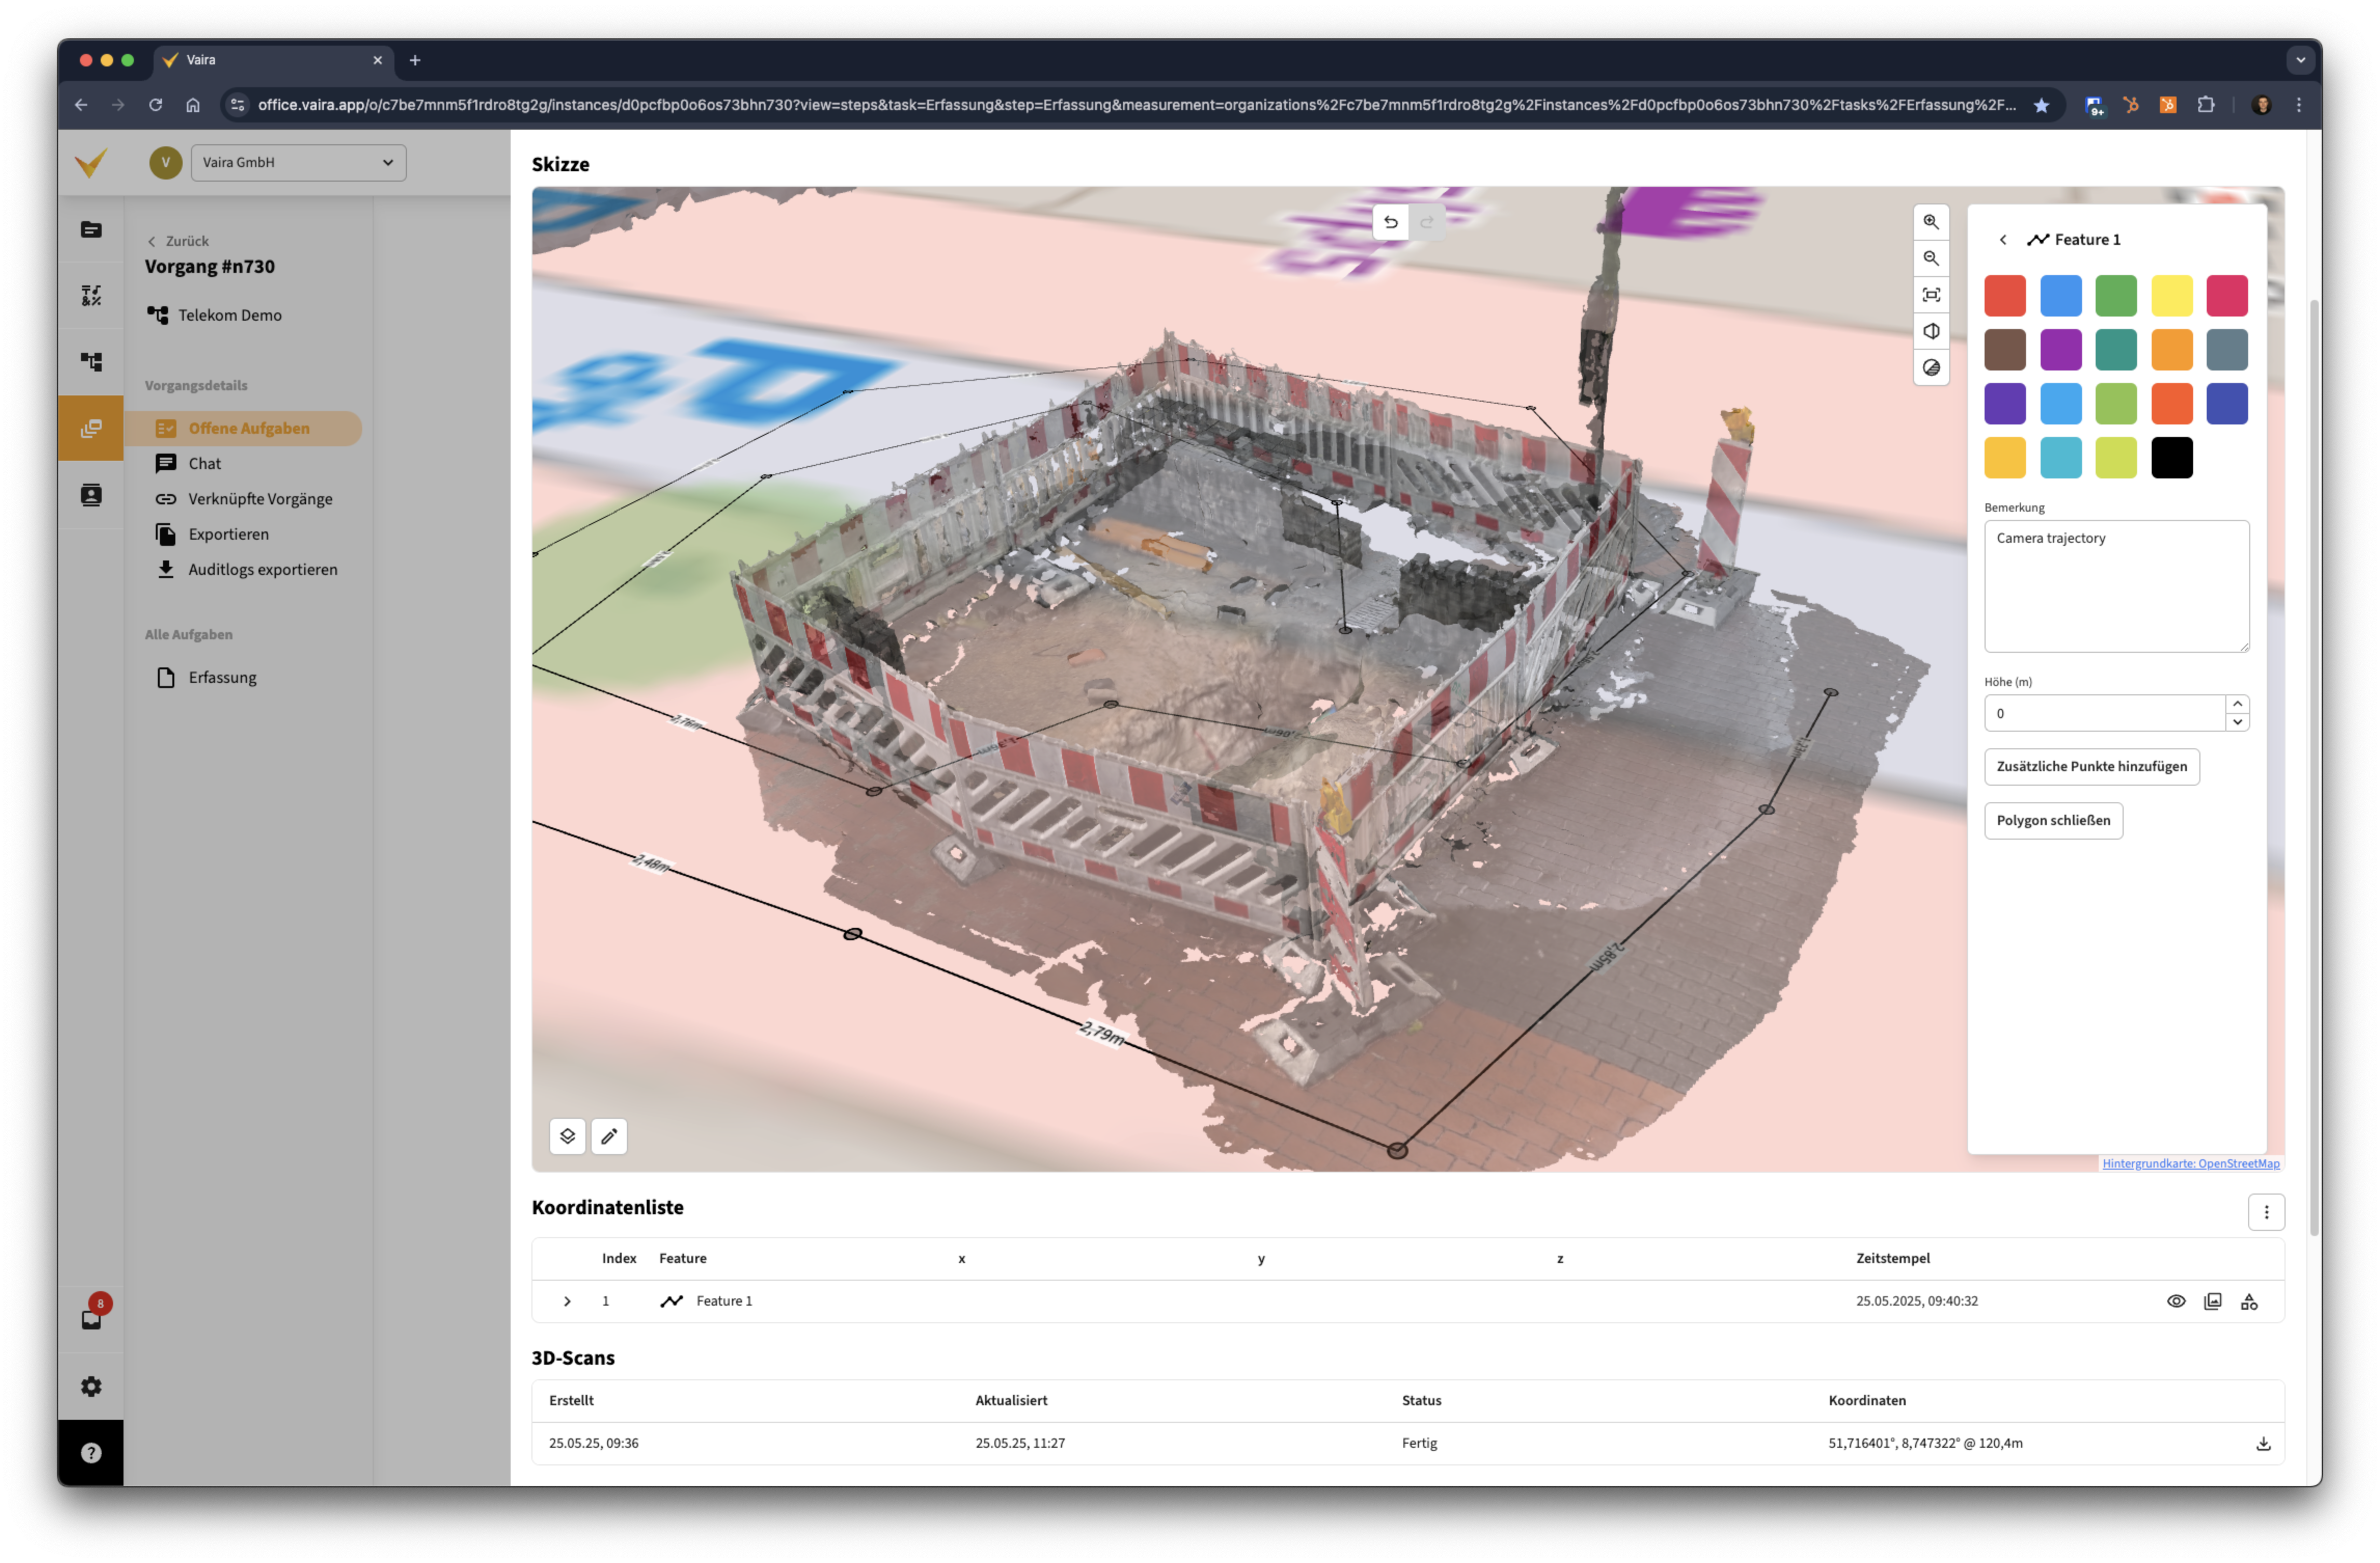Open the layers button in sketch
The image size is (2380, 1563).
click(x=567, y=1136)
